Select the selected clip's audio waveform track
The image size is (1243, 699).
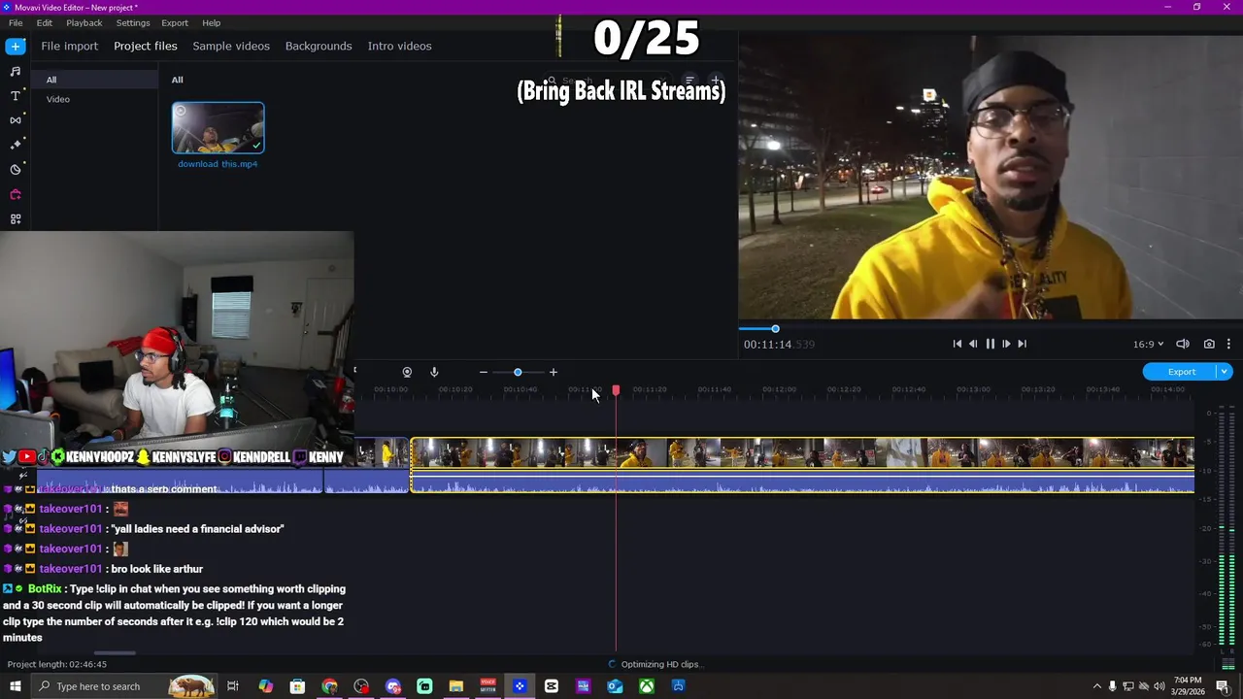point(803,482)
